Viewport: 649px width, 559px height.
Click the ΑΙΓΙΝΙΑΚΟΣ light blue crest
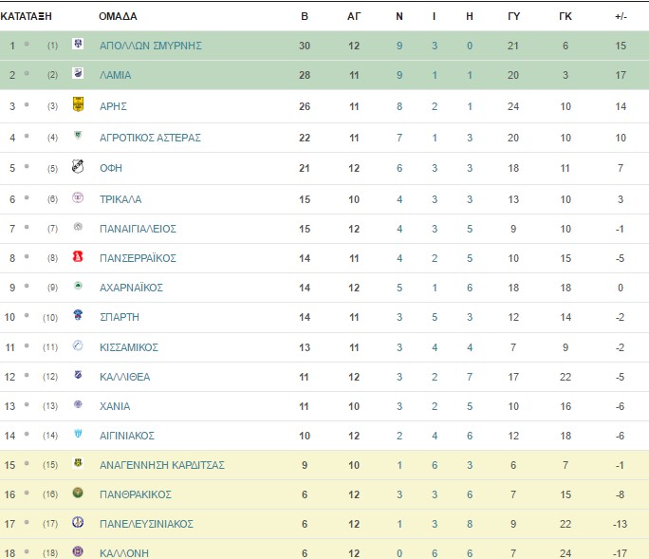coord(78,434)
